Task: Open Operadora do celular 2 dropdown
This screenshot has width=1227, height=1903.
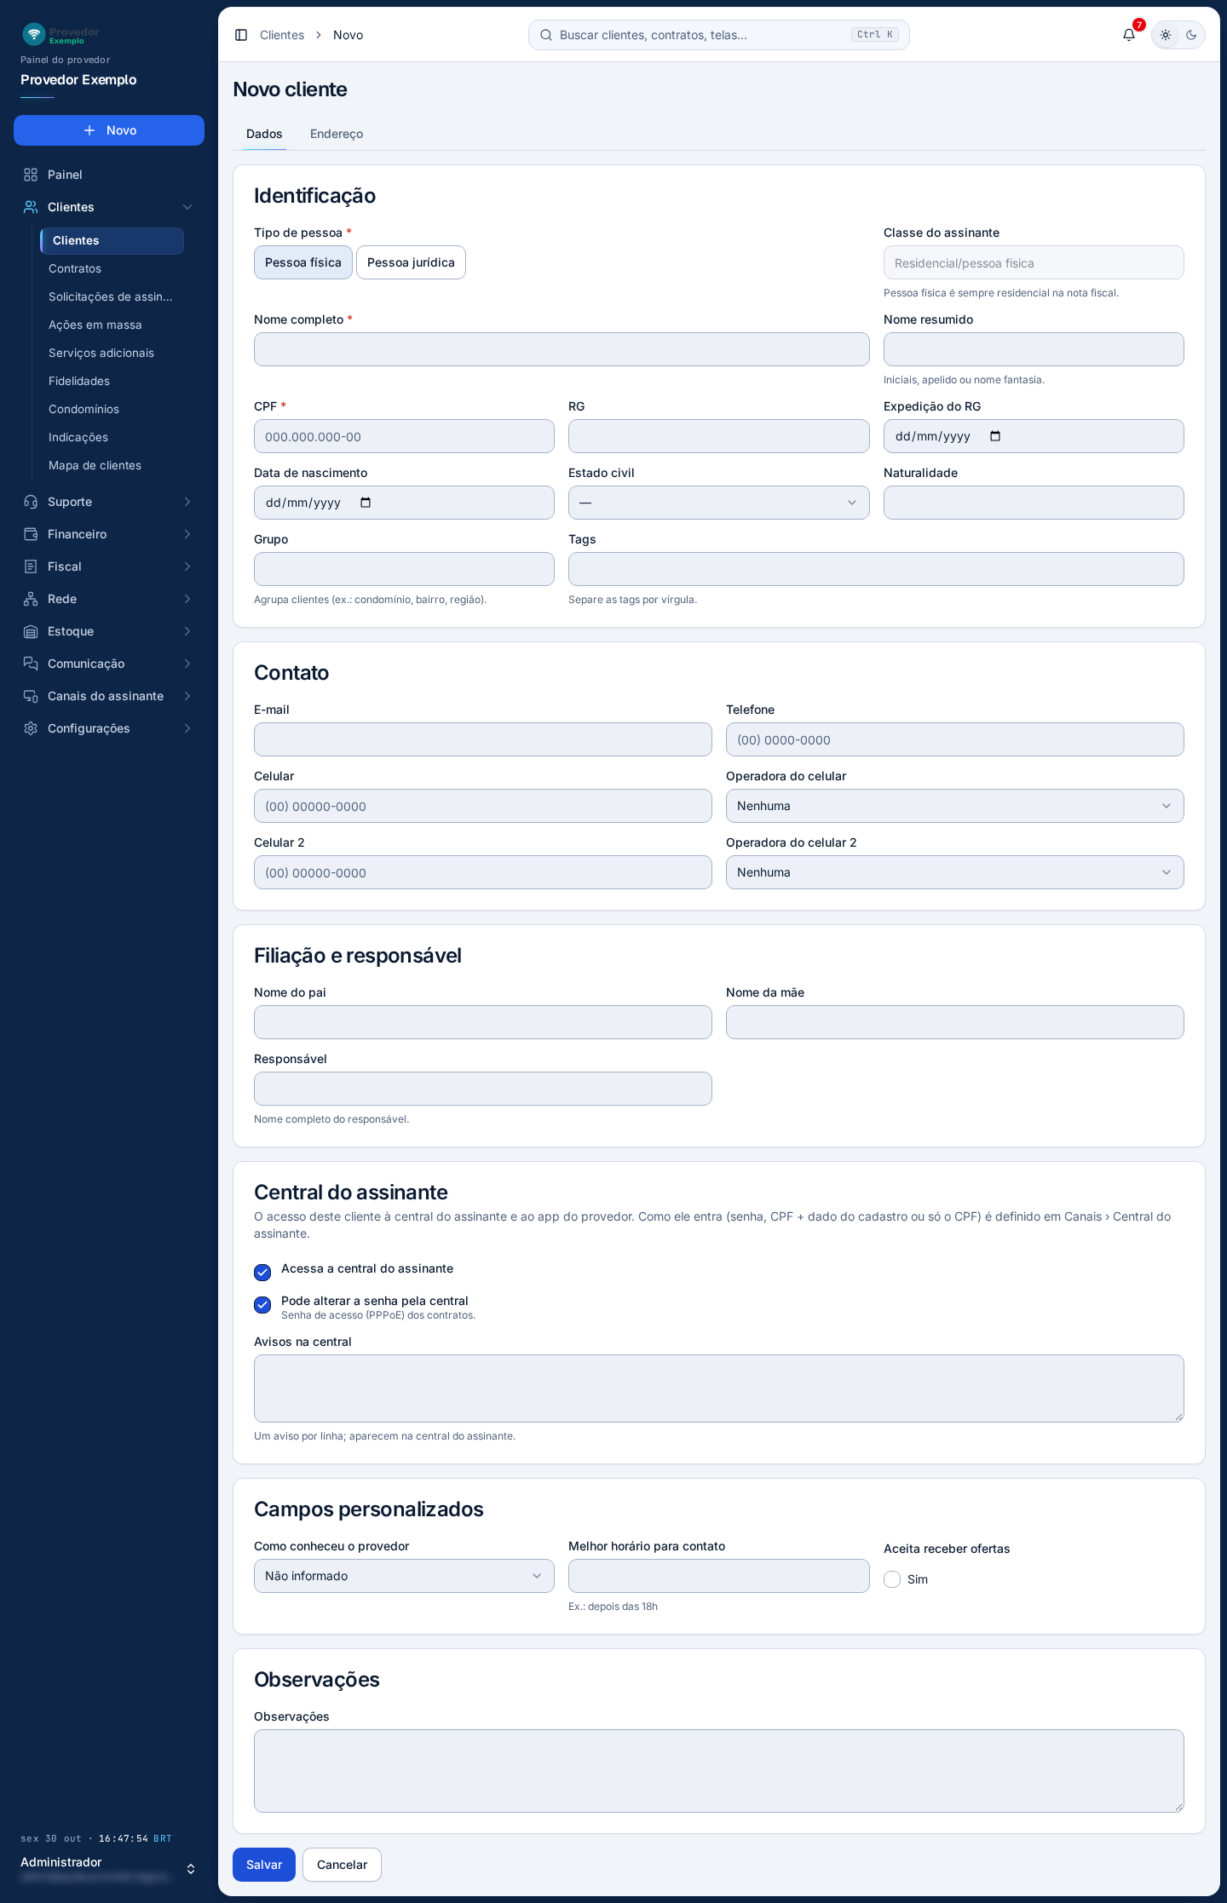Action: click(955, 872)
